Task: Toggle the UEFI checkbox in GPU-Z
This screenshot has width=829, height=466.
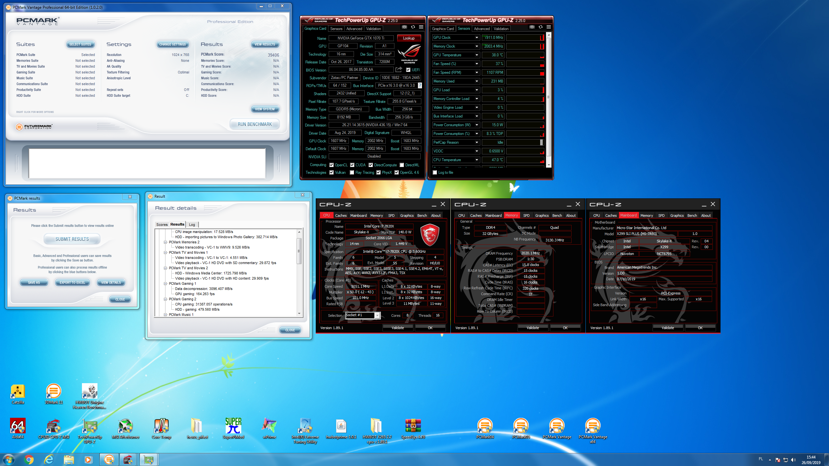Action: (x=408, y=70)
